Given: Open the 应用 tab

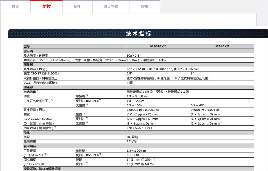Looking at the screenshot, I should (x=145, y=7).
